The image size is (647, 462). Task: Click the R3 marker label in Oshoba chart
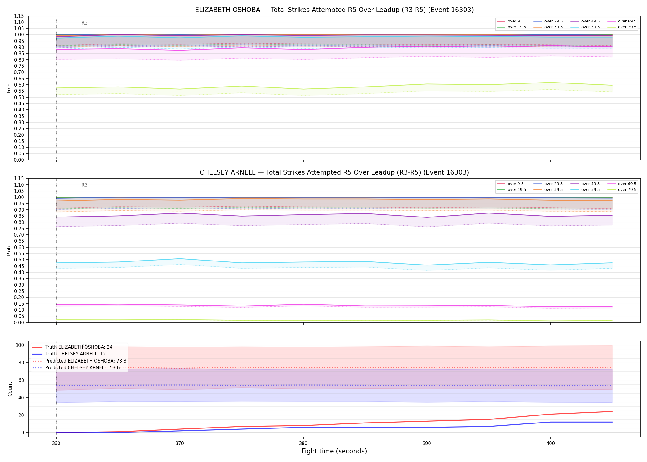click(x=84, y=23)
